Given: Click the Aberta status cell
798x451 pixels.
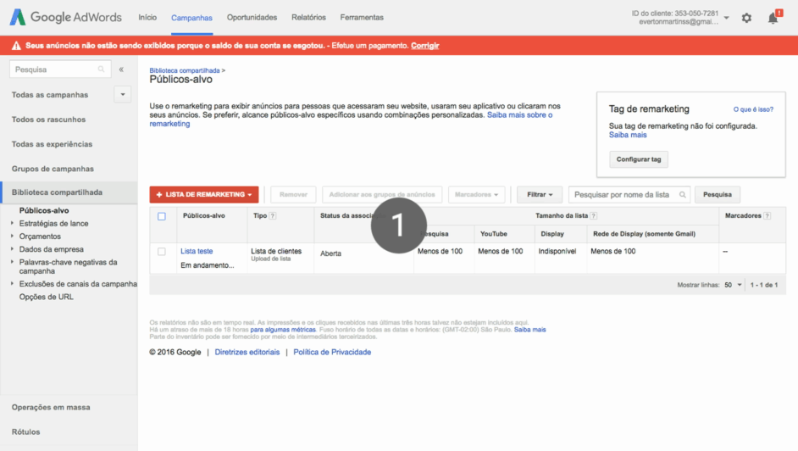Looking at the screenshot, I should click(x=330, y=253).
